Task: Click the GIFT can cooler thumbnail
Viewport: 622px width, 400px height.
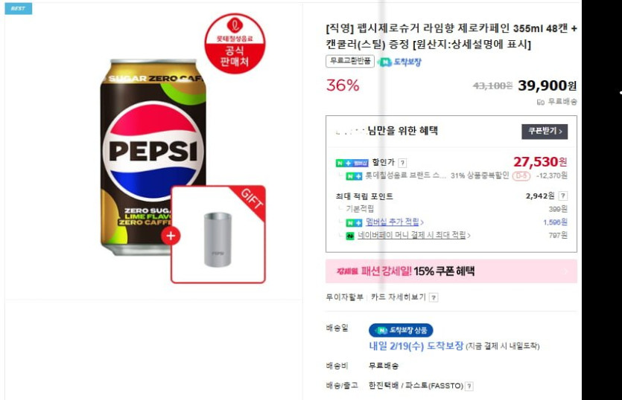Action: click(x=218, y=236)
